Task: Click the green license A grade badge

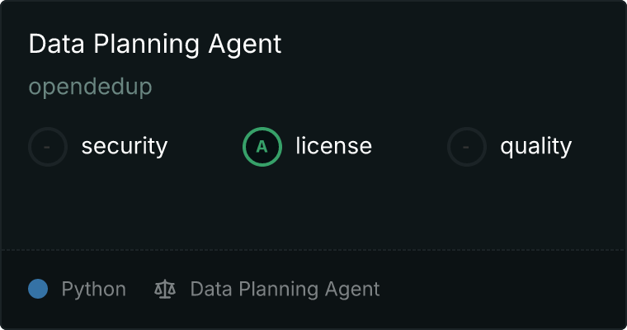Action: click(262, 147)
